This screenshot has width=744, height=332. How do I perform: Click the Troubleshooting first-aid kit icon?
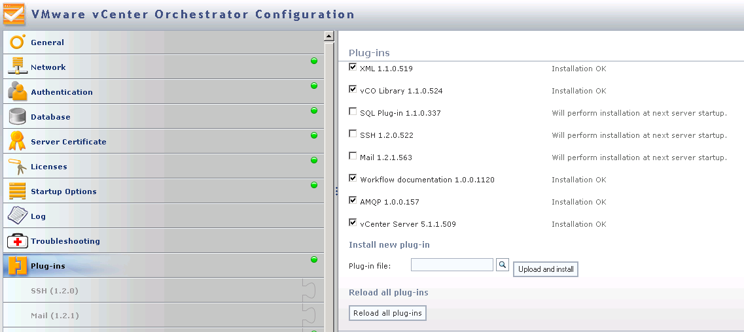pos(17,241)
